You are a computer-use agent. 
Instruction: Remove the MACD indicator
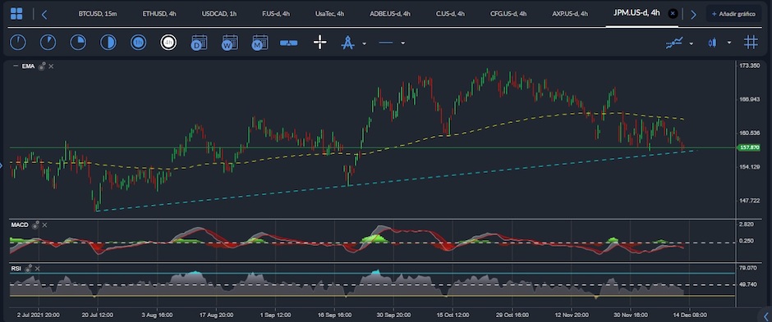[x=45, y=224]
